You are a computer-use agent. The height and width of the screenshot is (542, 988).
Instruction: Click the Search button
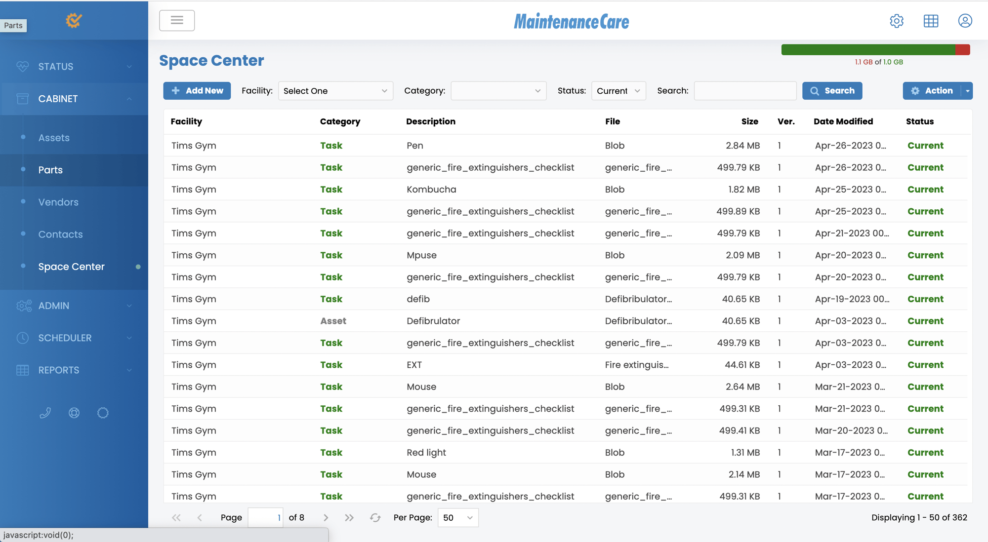(x=832, y=91)
